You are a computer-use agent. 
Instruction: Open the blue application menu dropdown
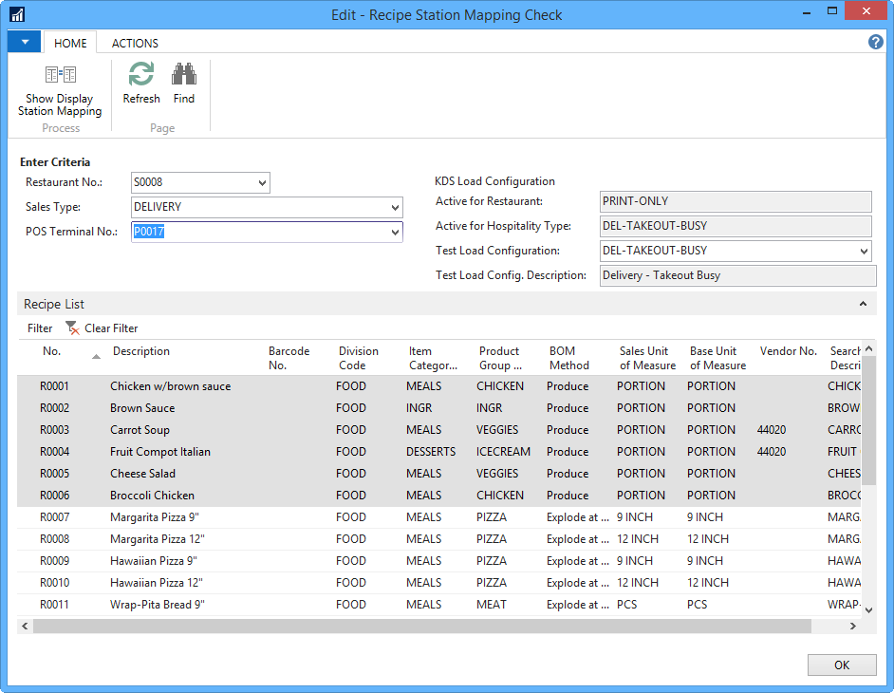coord(24,43)
